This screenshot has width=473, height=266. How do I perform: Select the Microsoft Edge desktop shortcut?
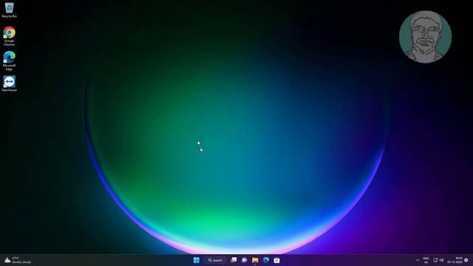(9, 61)
